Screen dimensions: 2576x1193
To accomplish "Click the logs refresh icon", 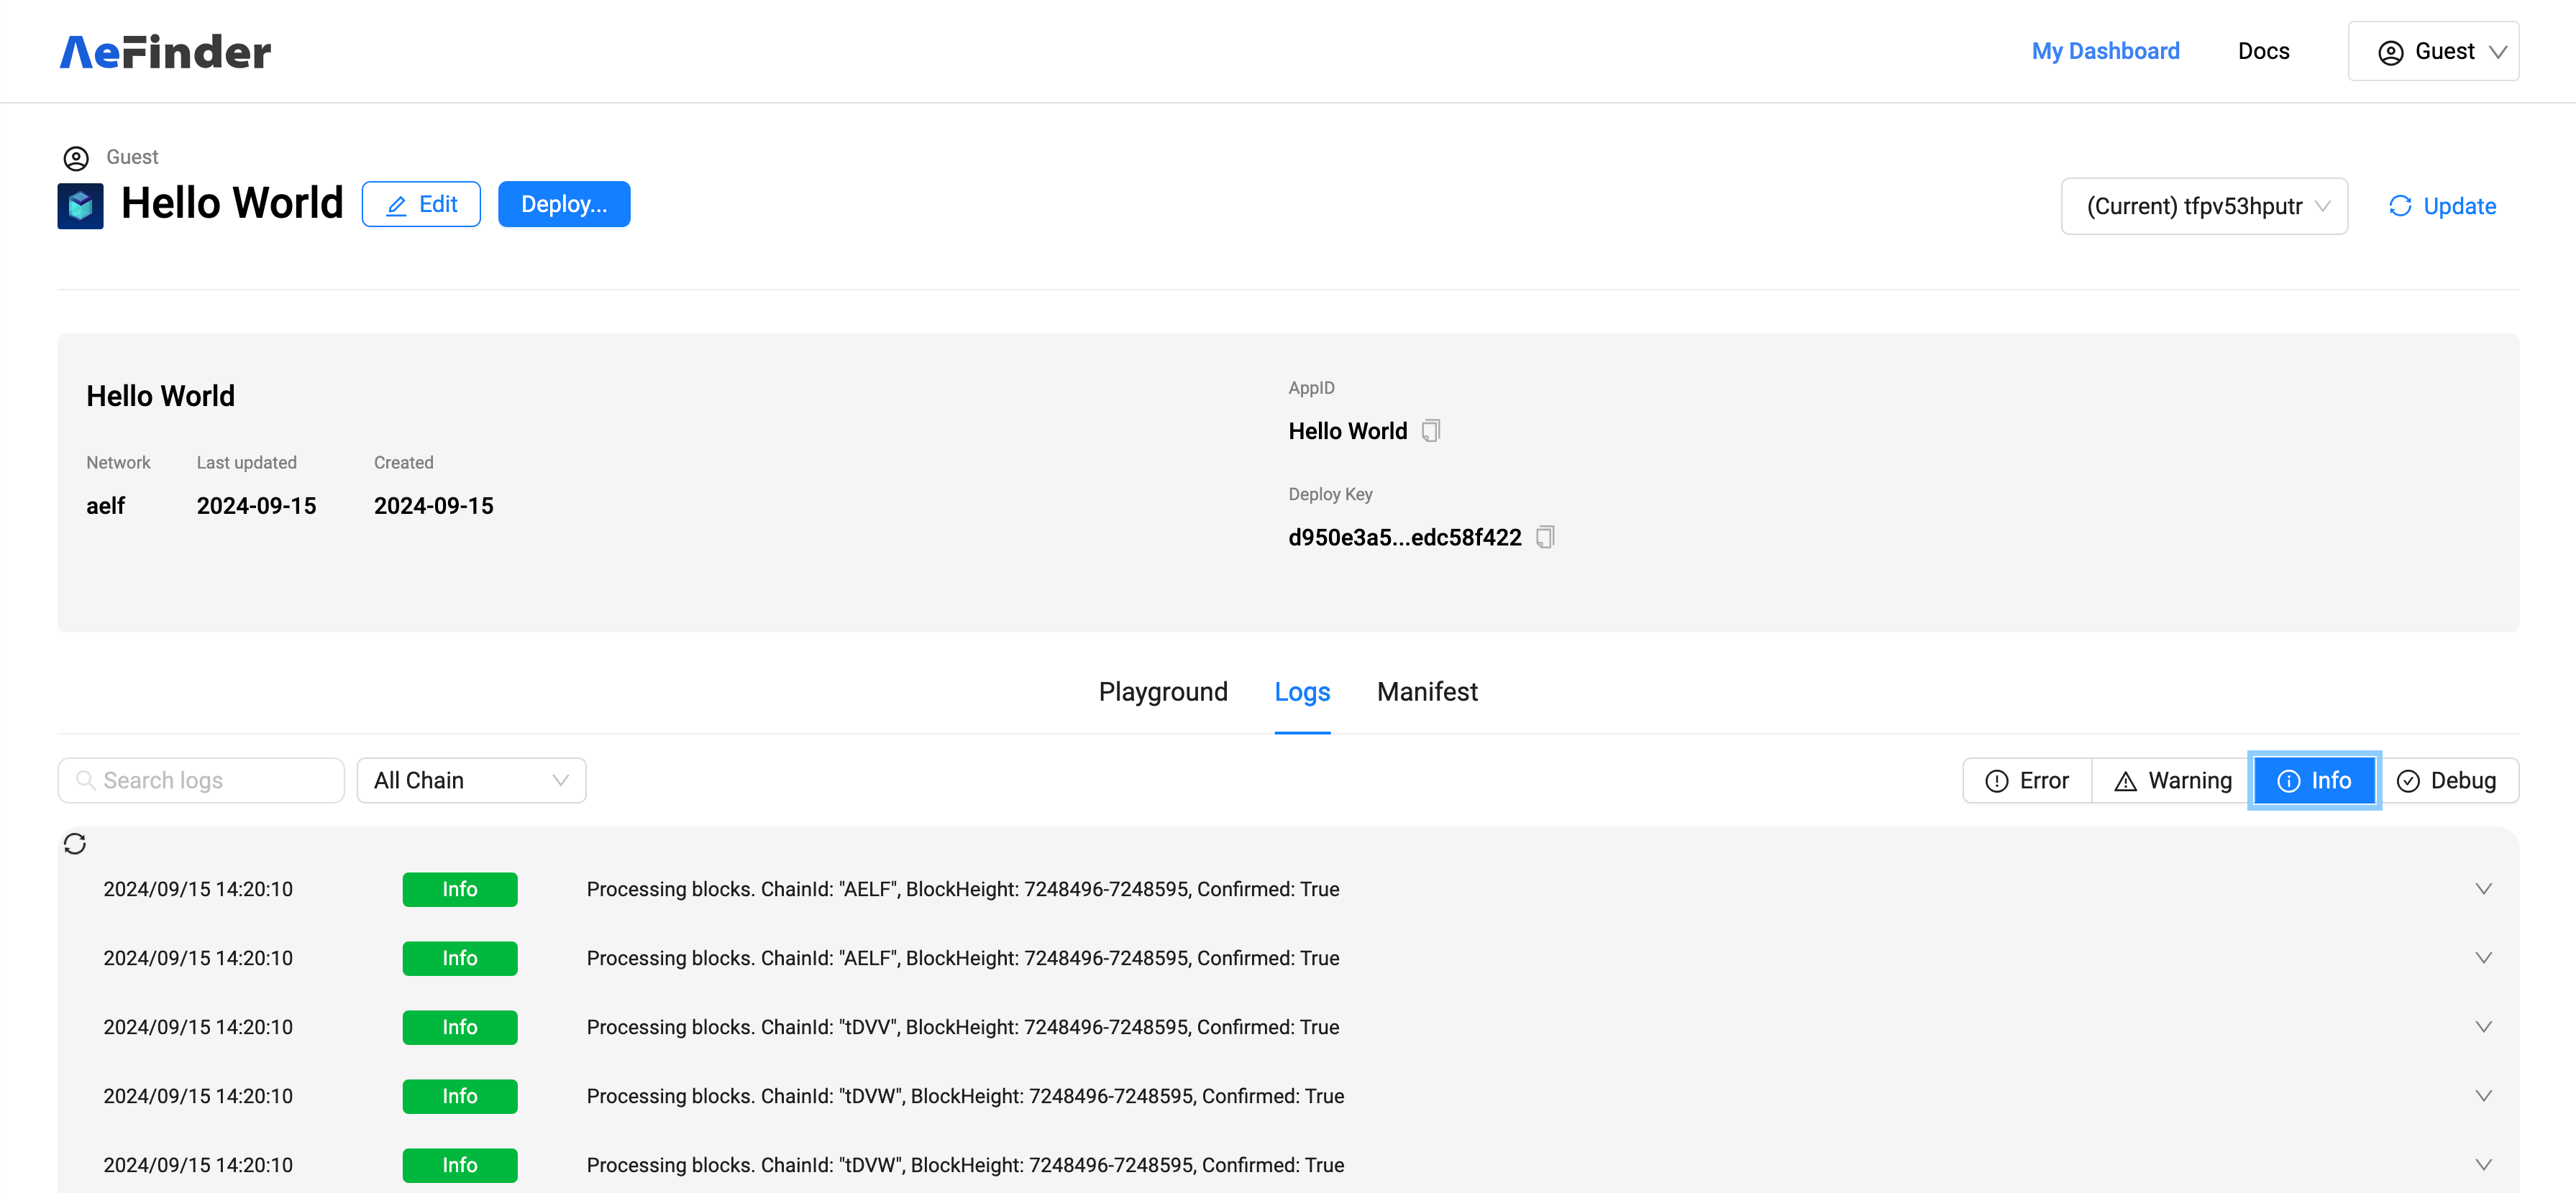I will (75, 843).
